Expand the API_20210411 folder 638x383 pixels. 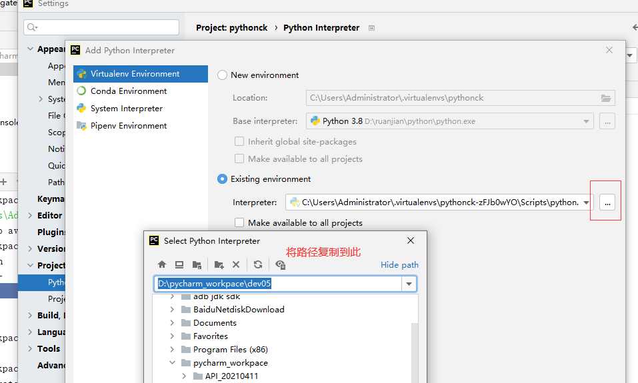tap(184, 376)
